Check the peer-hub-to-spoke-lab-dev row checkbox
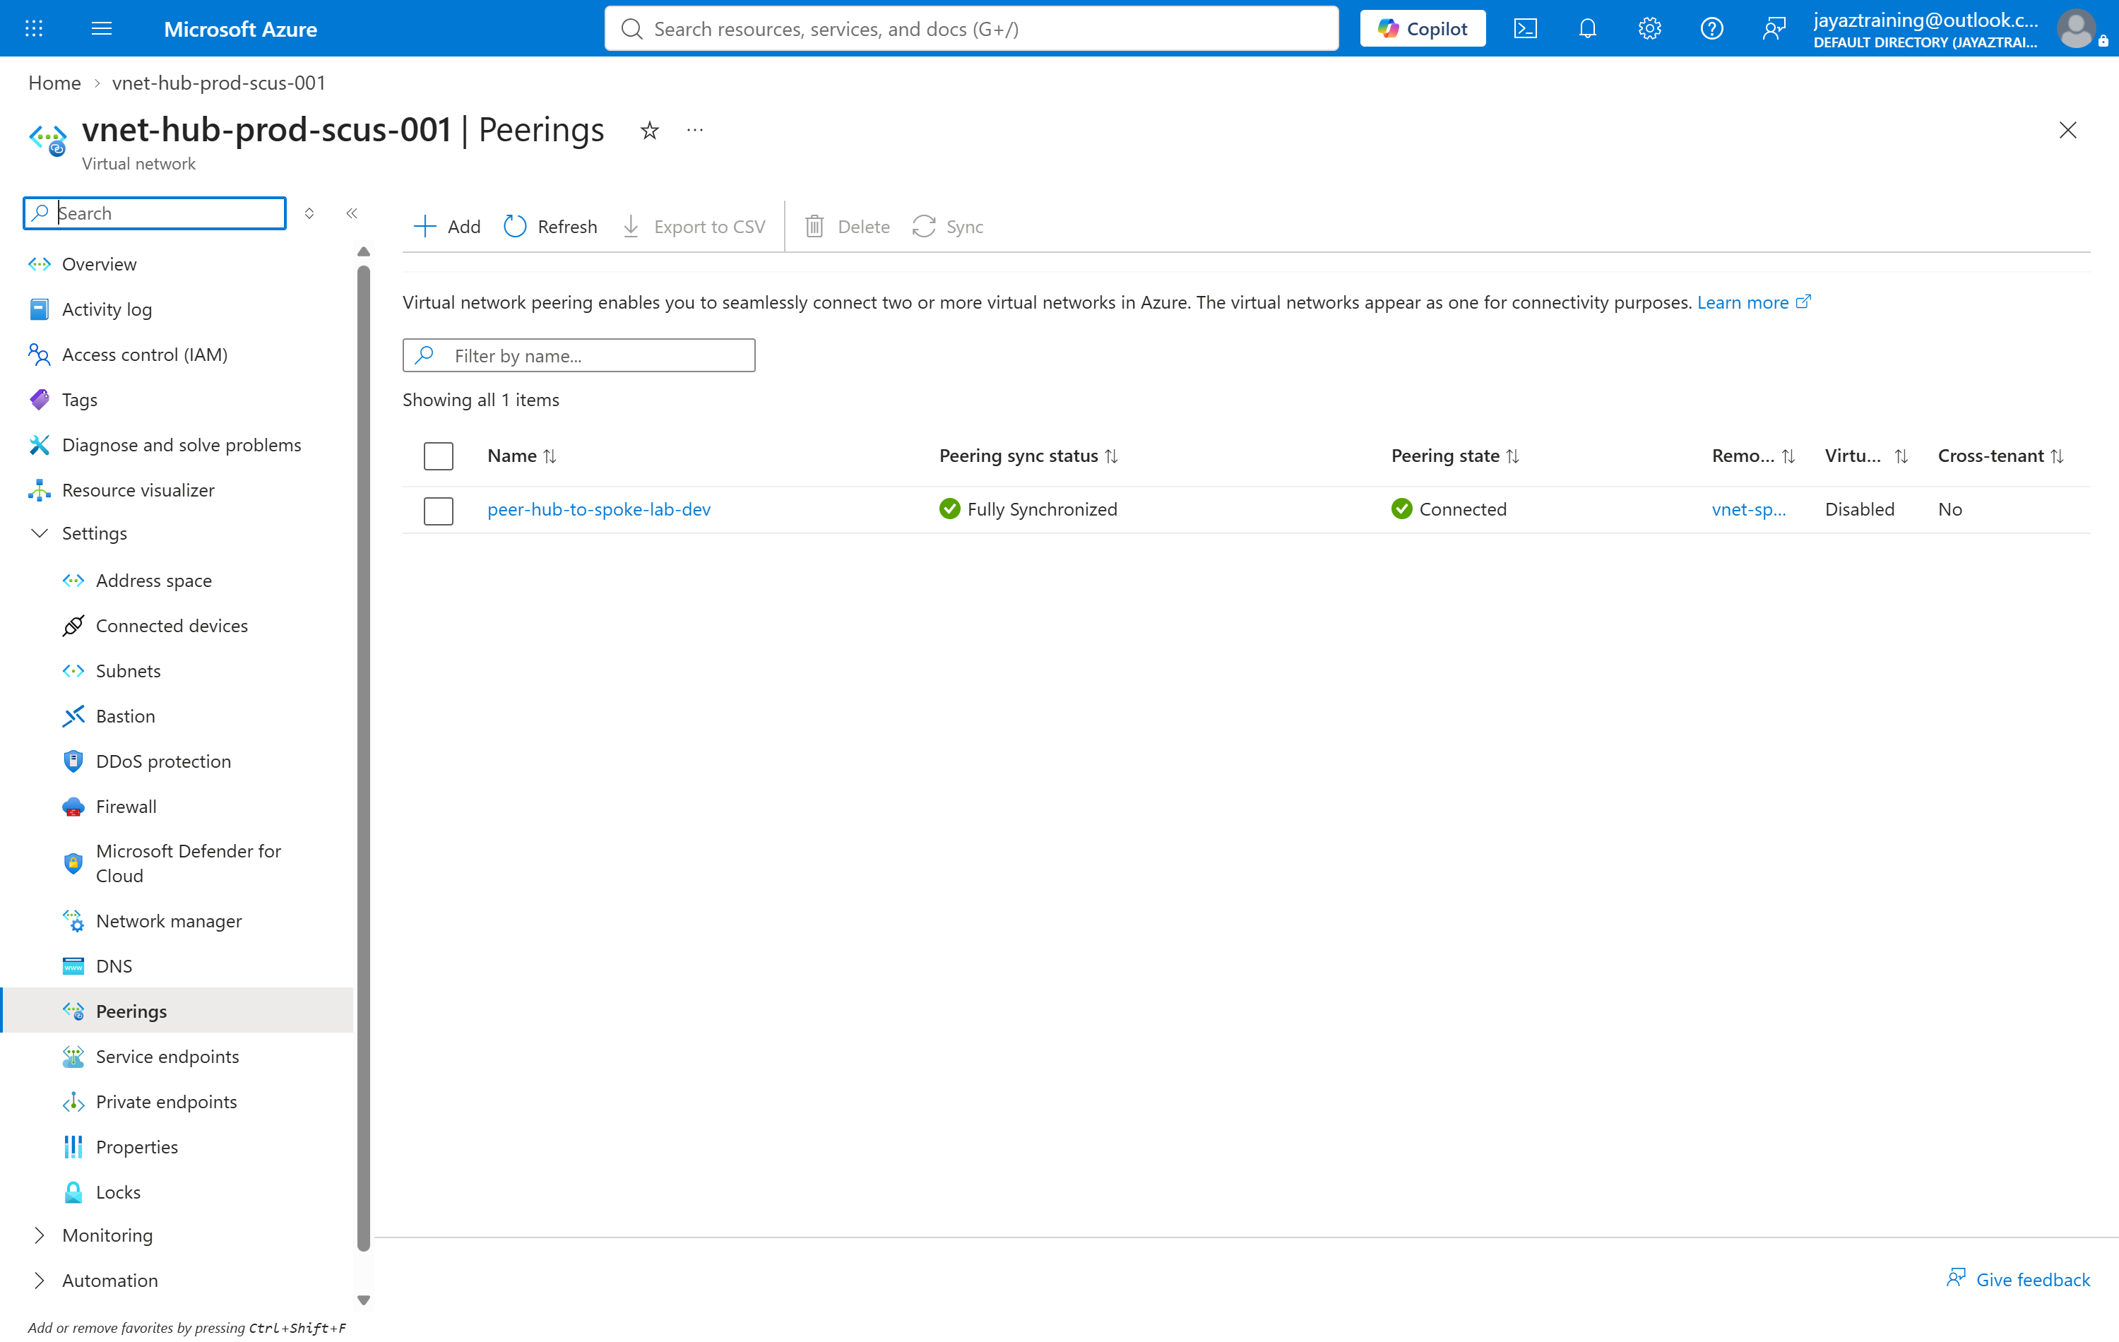 pyautogui.click(x=438, y=511)
